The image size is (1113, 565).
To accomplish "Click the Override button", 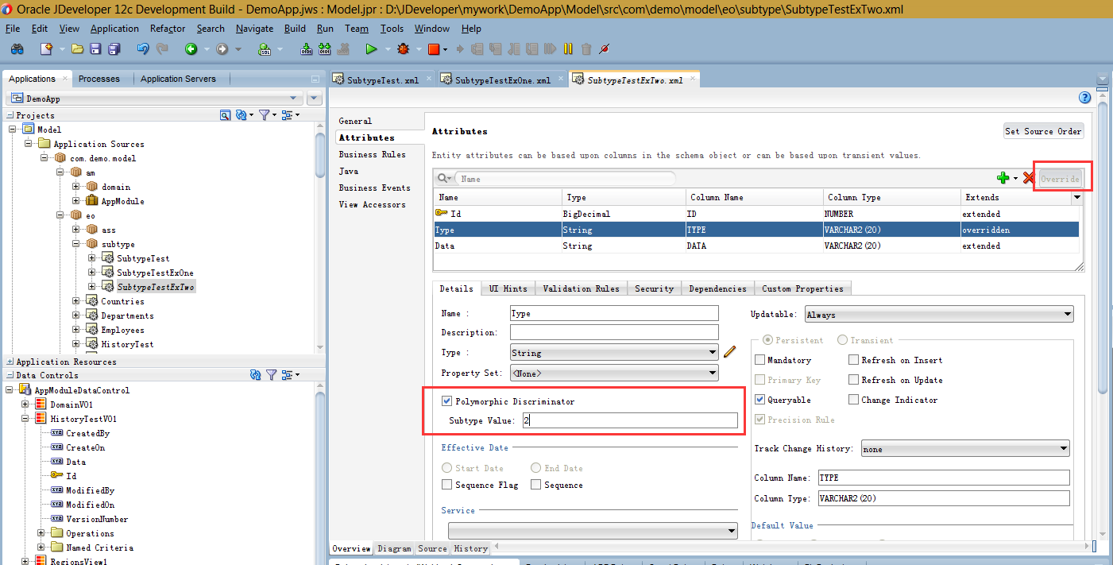I will point(1060,179).
